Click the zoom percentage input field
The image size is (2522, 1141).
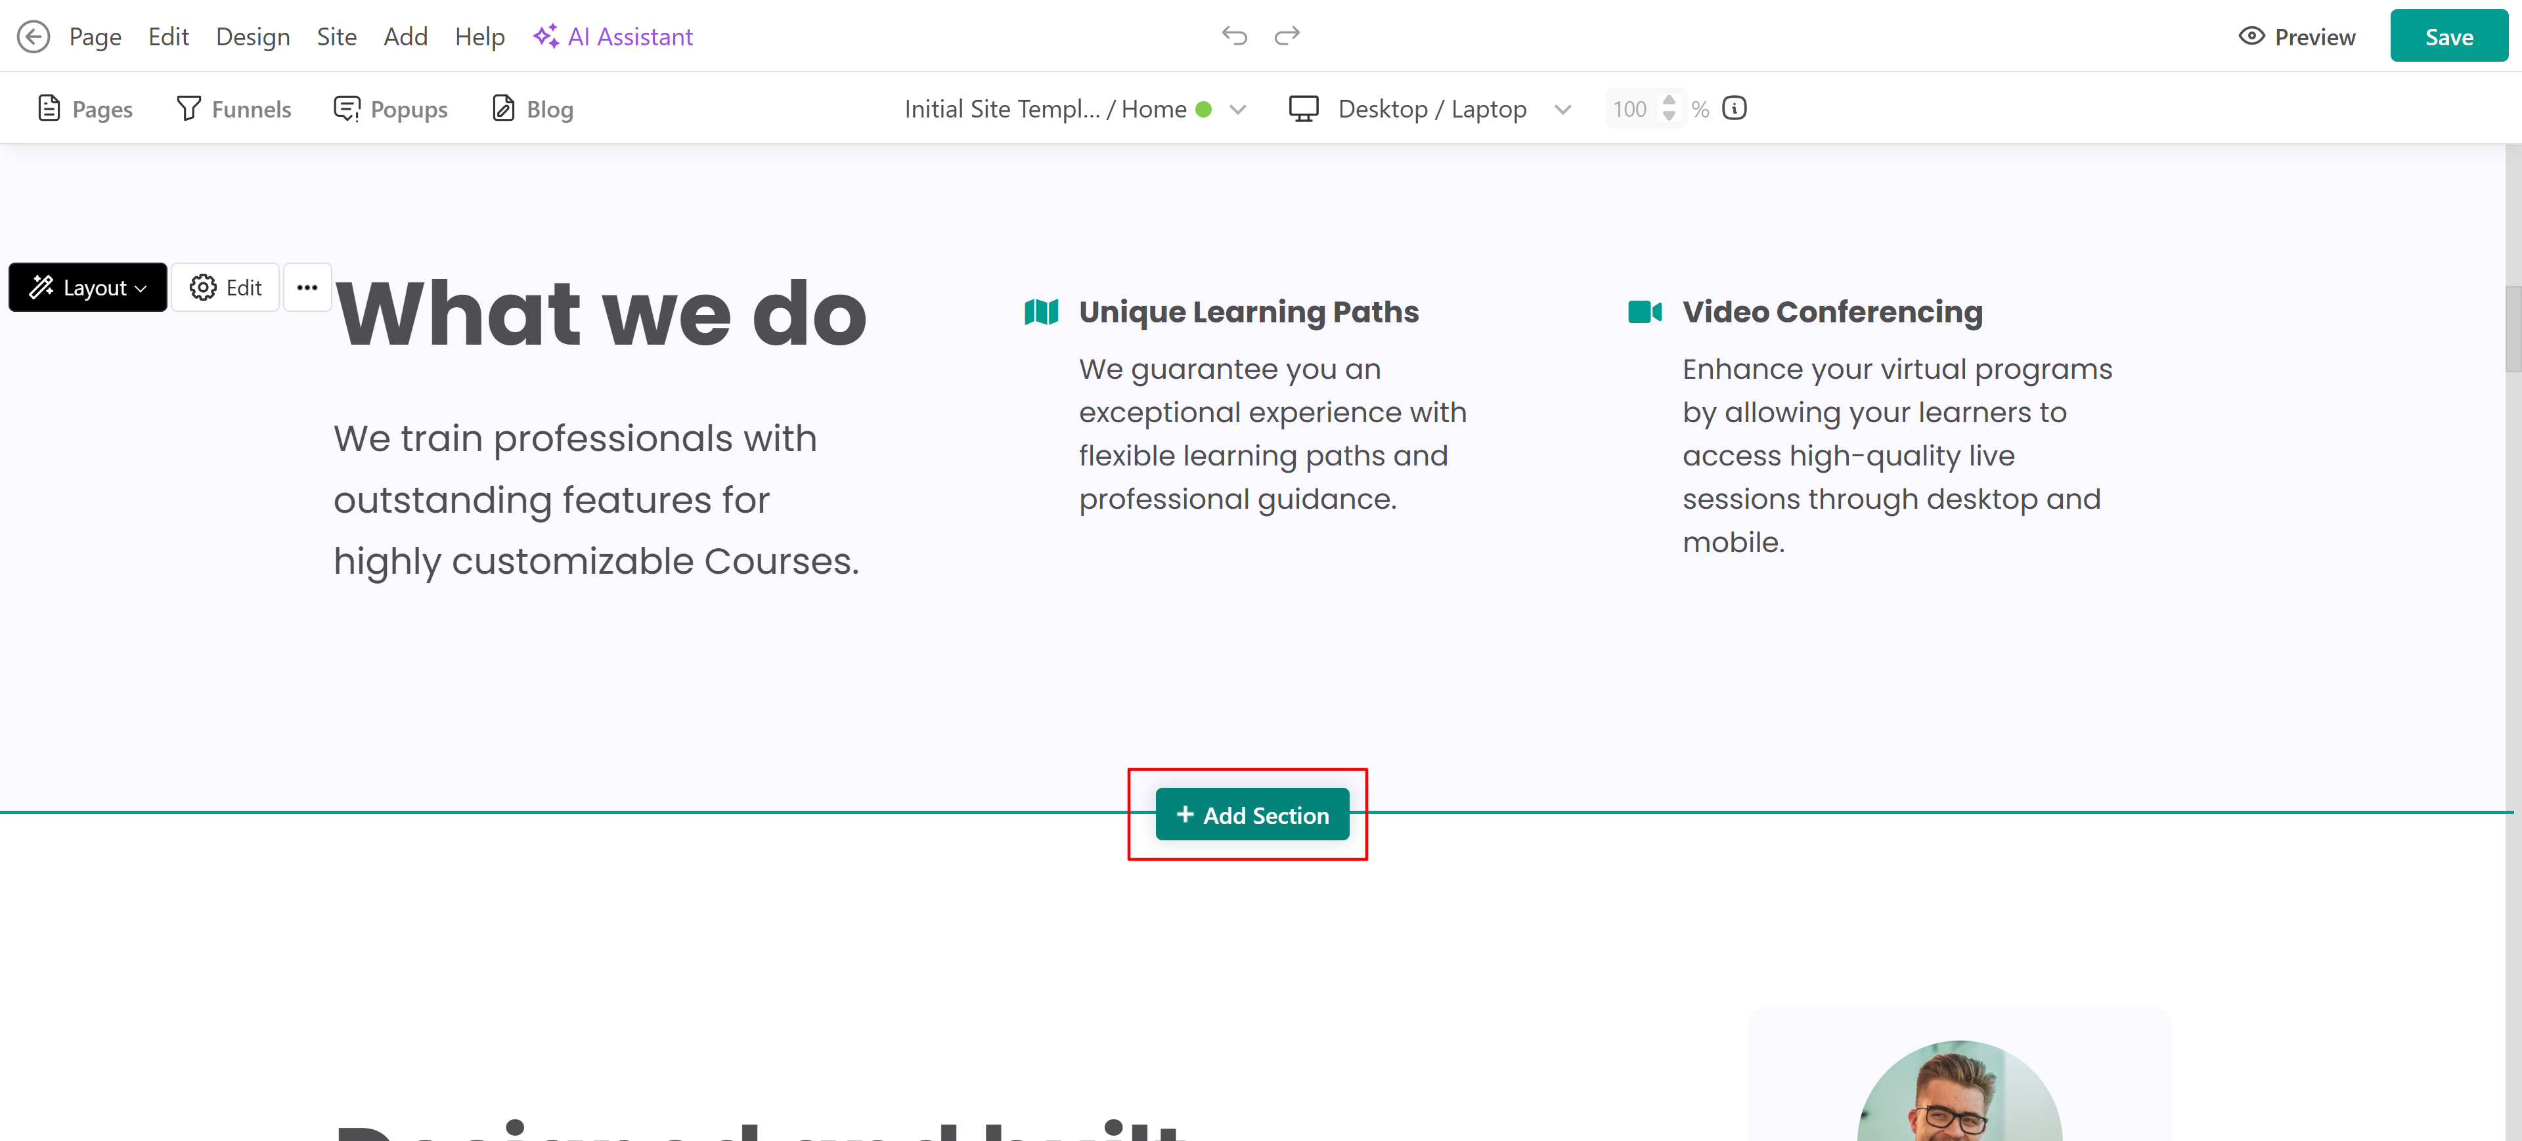tap(1630, 108)
